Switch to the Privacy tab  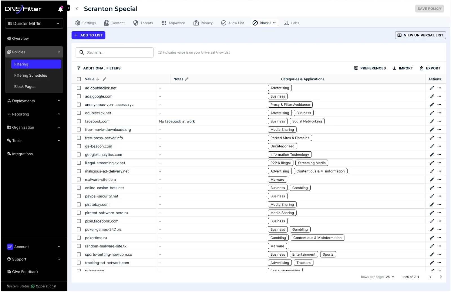point(203,23)
